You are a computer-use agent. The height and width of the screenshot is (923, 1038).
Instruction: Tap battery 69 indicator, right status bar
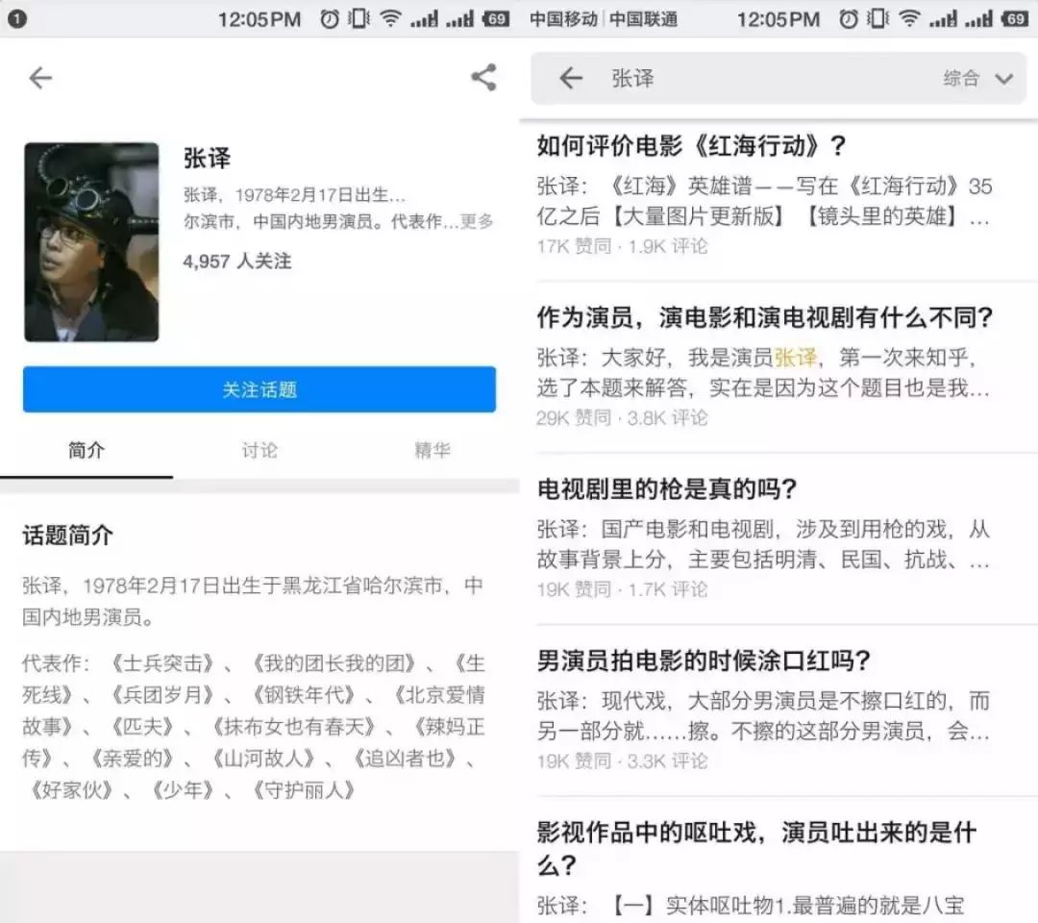pyautogui.click(x=1015, y=19)
